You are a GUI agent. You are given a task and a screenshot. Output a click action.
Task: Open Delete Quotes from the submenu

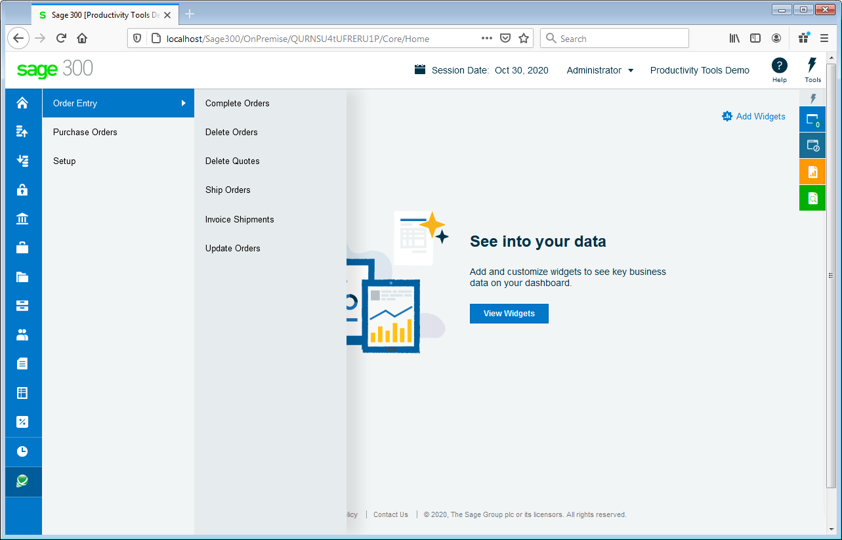232,161
